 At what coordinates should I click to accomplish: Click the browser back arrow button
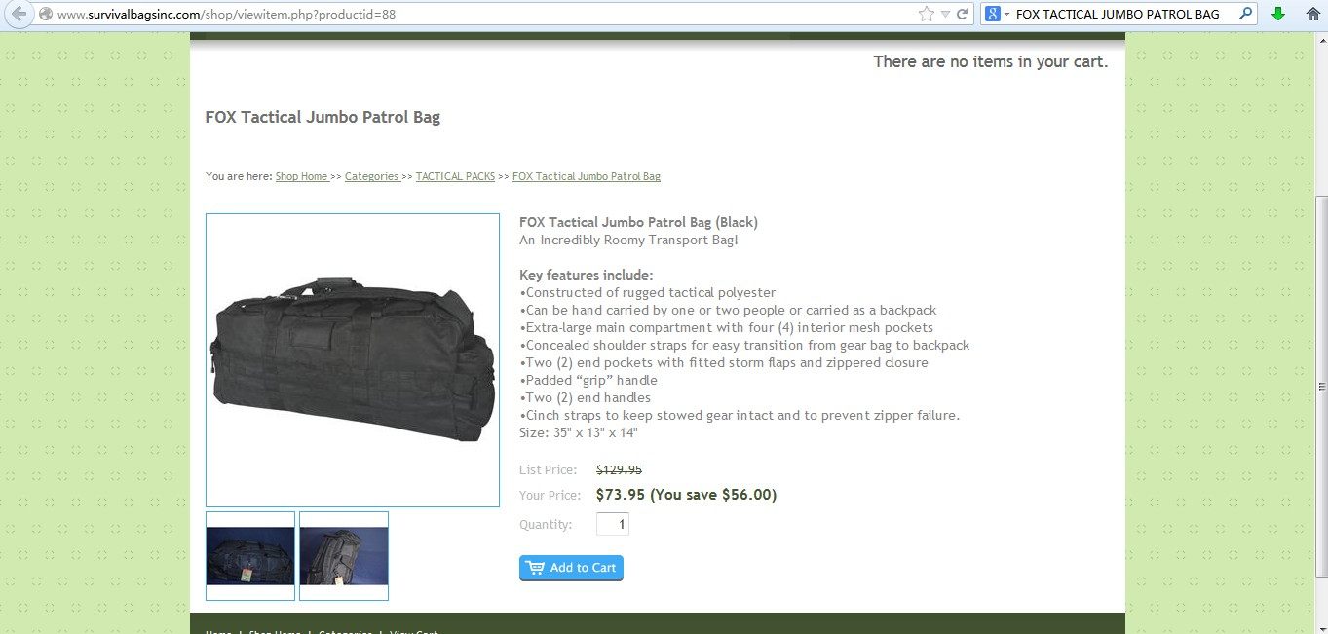(x=19, y=14)
